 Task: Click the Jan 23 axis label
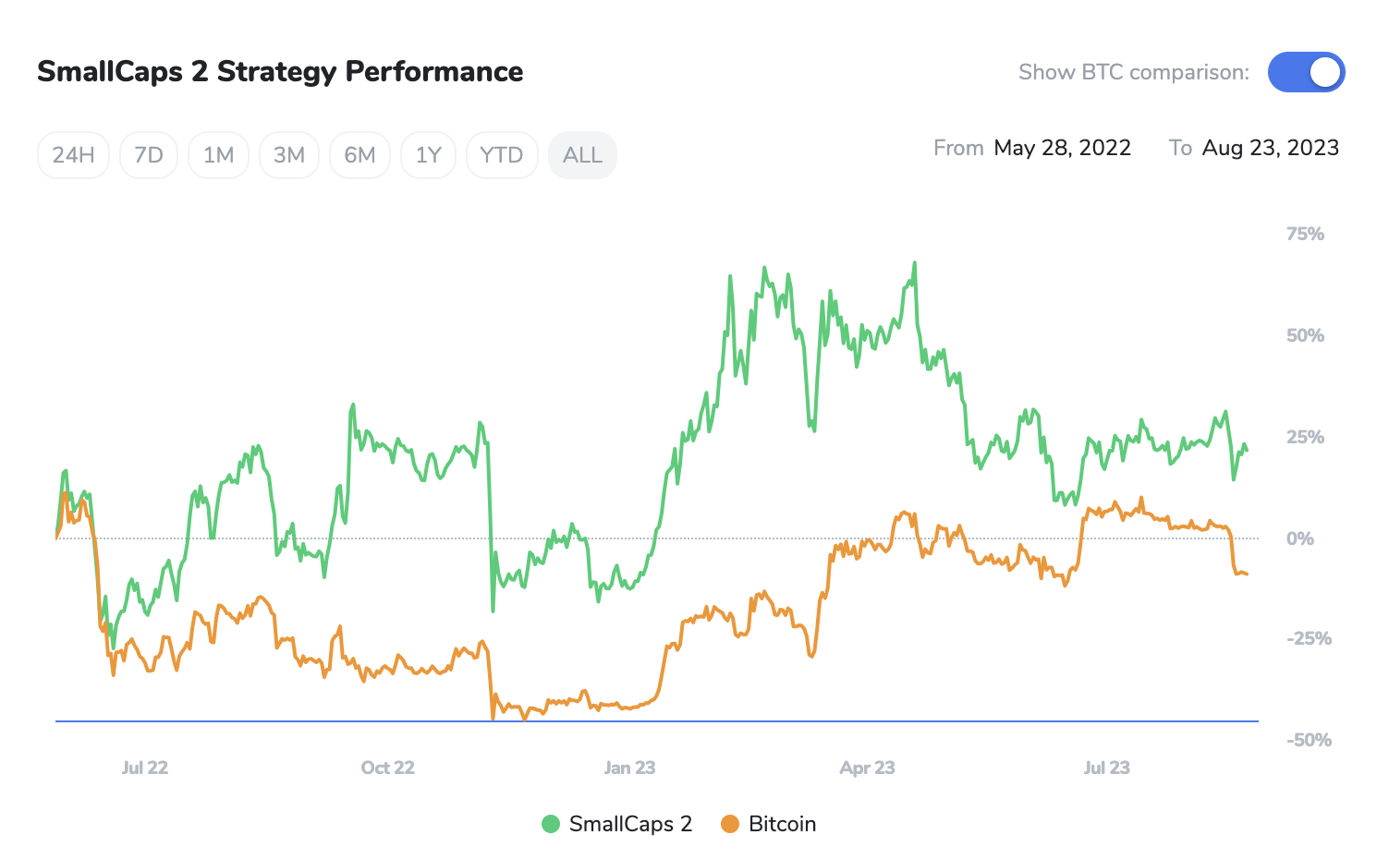click(x=629, y=768)
